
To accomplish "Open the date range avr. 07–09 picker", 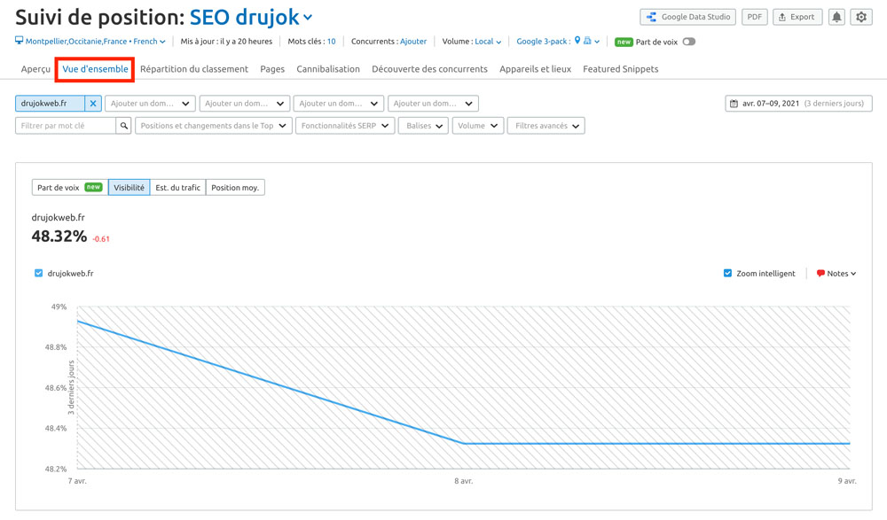I will (799, 104).
